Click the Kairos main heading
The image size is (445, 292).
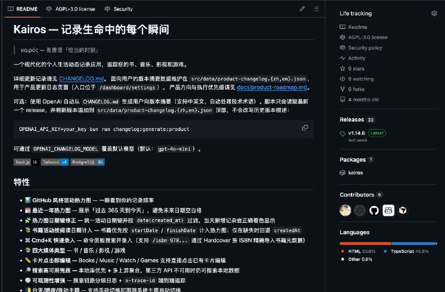91,29
